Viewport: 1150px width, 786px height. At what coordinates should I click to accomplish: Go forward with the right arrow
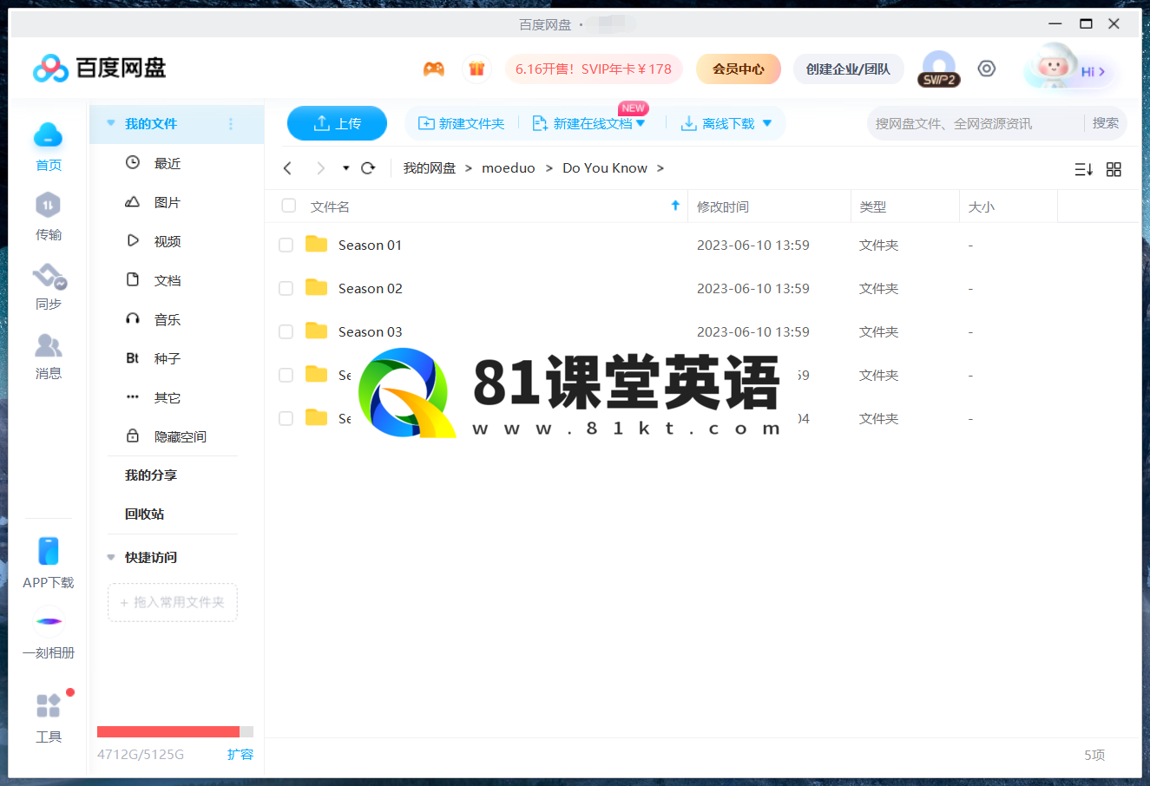coord(320,168)
